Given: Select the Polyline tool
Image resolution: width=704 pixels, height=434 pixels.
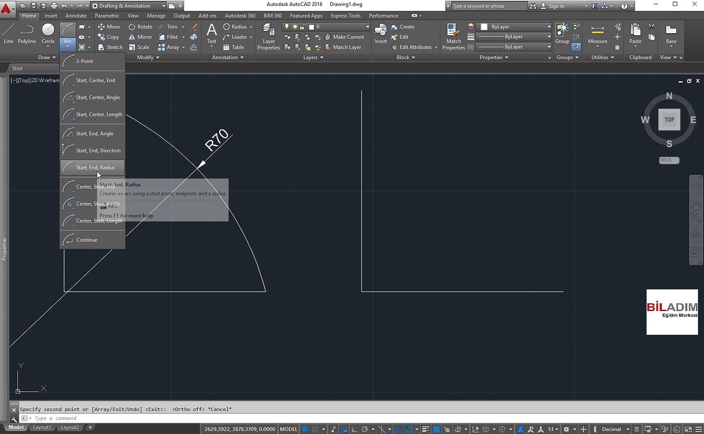Looking at the screenshot, I should [27, 34].
